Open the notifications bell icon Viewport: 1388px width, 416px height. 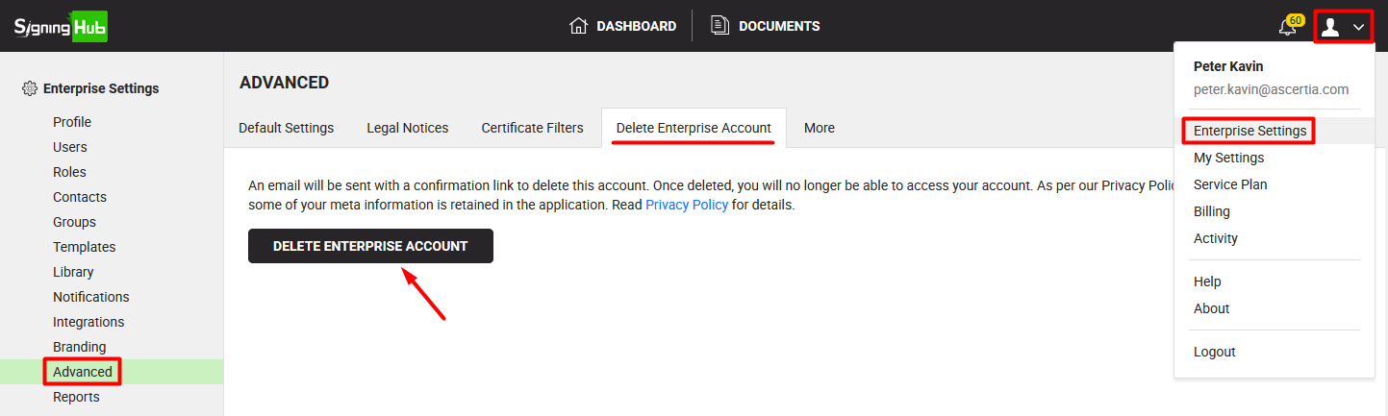click(x=1287, y=27)
